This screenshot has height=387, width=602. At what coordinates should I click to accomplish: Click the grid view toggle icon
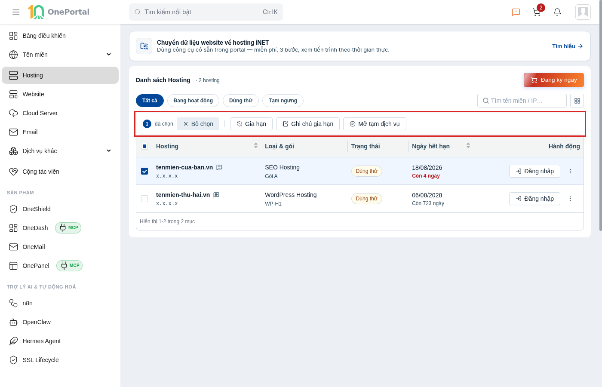click(577, 101)
